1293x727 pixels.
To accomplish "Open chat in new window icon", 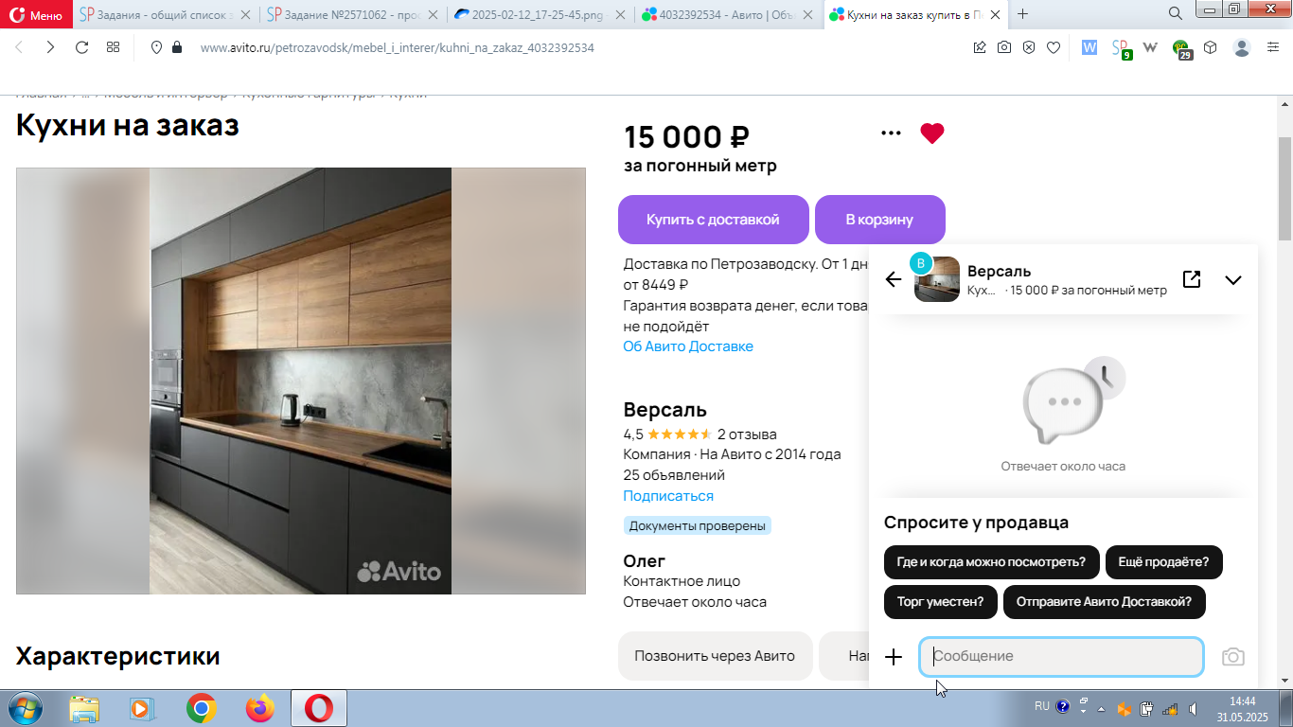I will coord(1192,279).
